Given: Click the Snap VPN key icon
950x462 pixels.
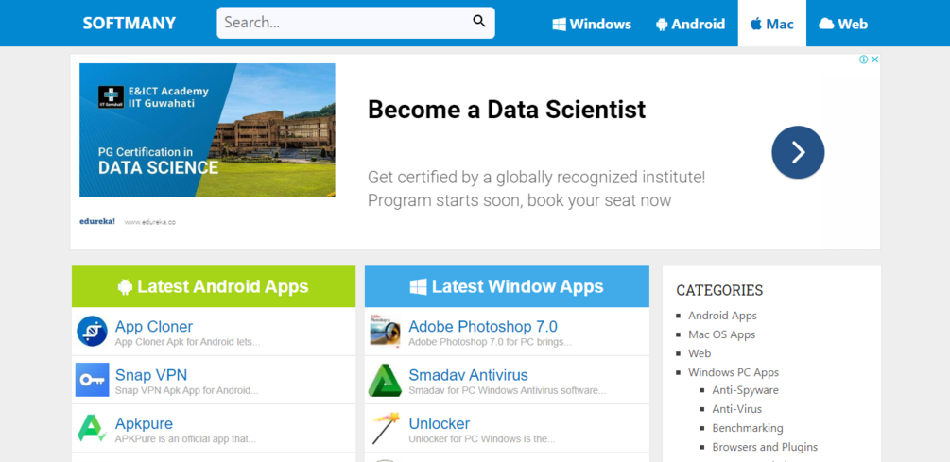Looking at the screenshot, I should pyautogui.click(x=93, y=380).
